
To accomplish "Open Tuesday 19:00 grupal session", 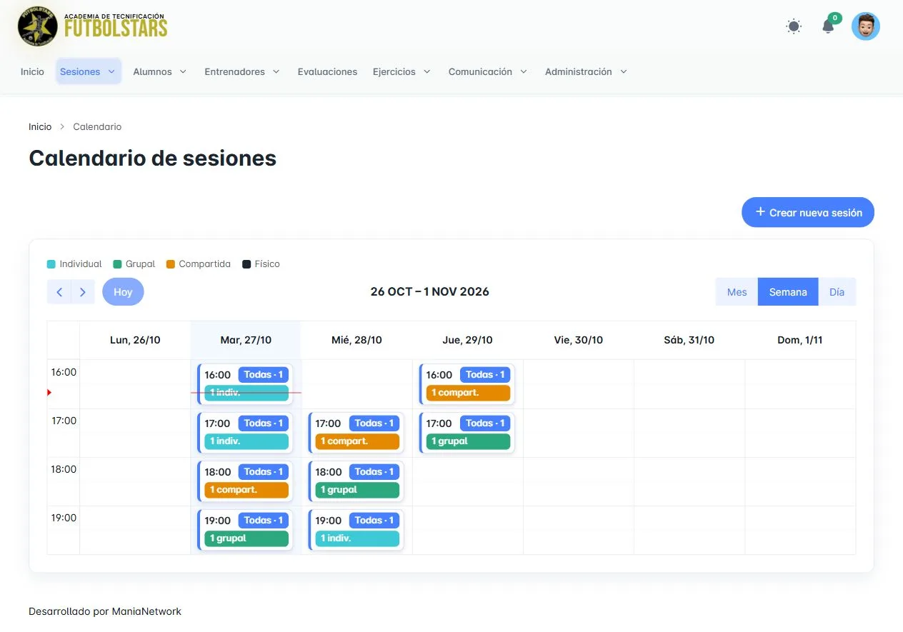I will click(x=245, y=530).
